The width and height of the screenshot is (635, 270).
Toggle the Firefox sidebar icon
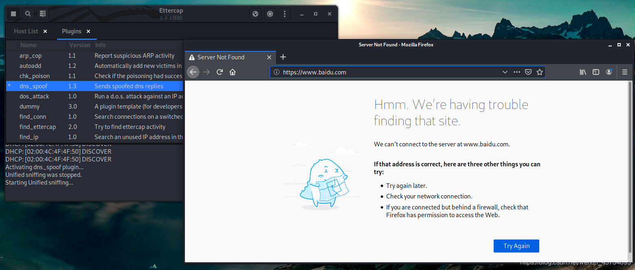pyautogui.click(x=596, y=72)
